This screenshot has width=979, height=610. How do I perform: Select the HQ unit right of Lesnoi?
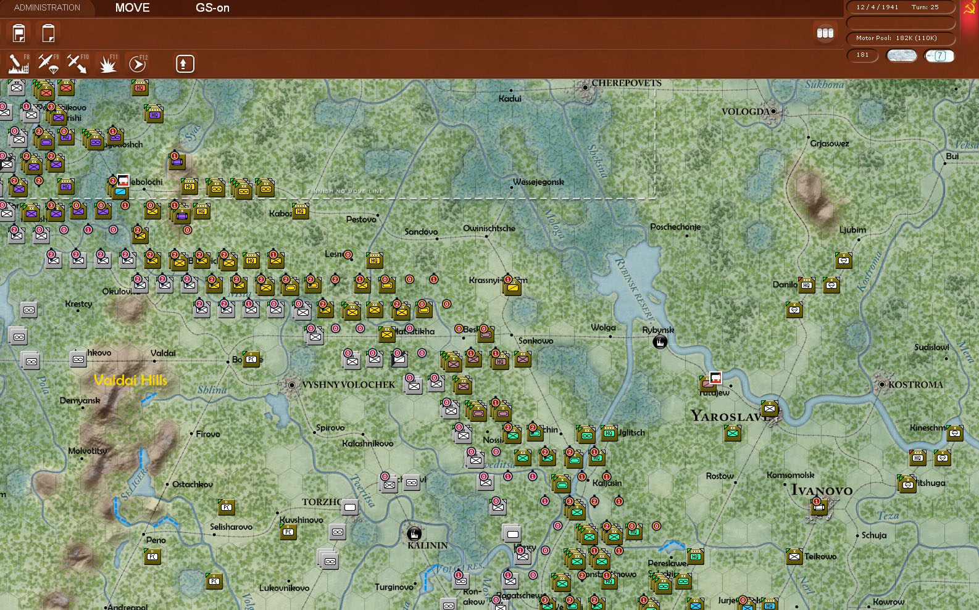[x=374, y=260]
